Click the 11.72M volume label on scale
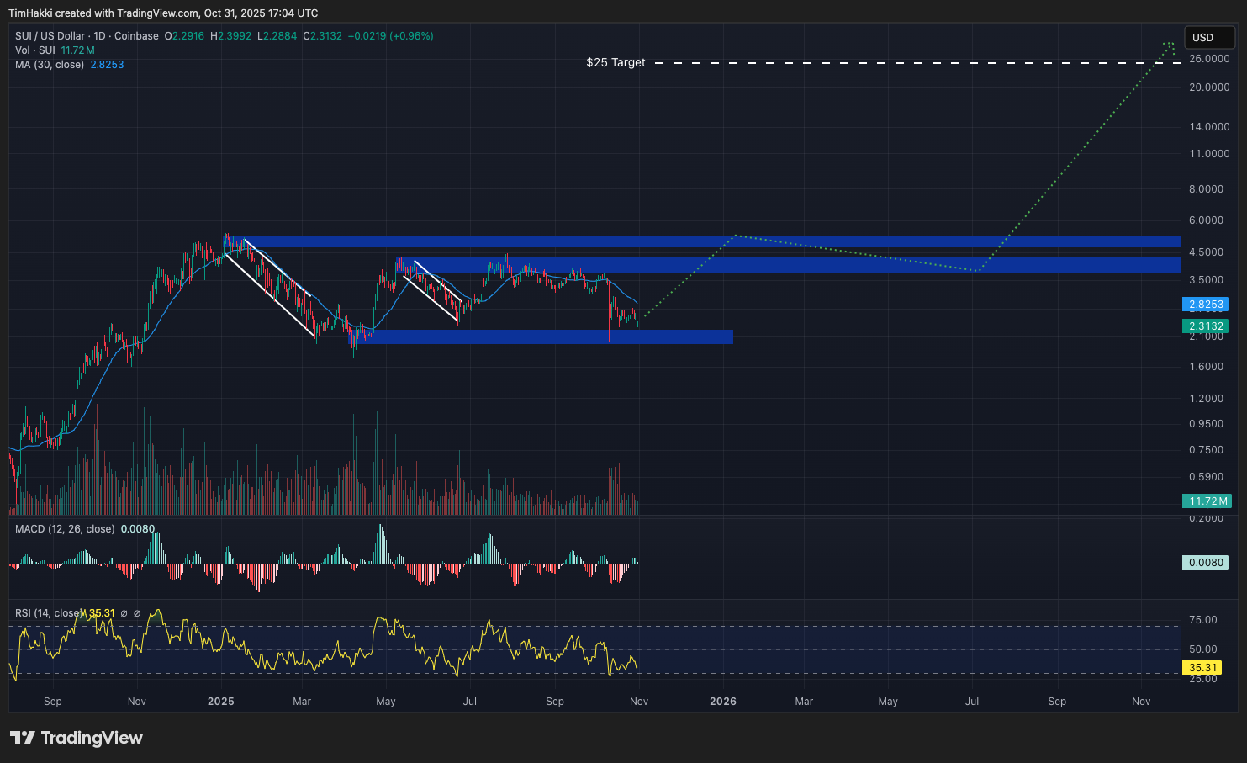Image resolution: width=1247 pixels, height=763 pixels. click(x=1207, y=501)
